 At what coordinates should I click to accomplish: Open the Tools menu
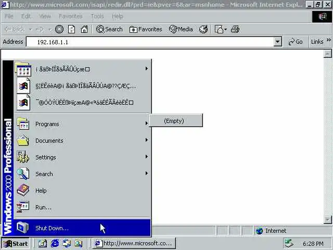[97, 16]
